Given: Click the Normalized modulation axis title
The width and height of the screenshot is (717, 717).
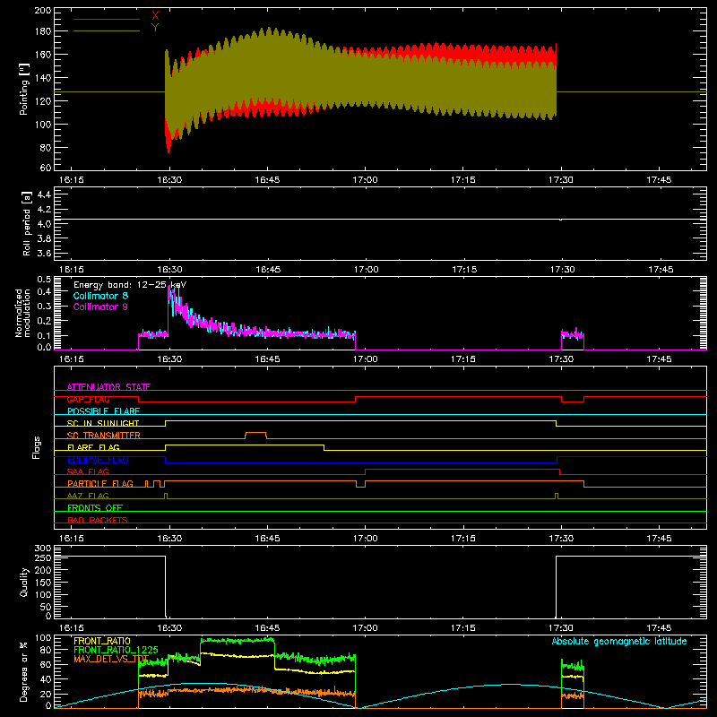Looking at the screenshot, I should tap(22, 313).
